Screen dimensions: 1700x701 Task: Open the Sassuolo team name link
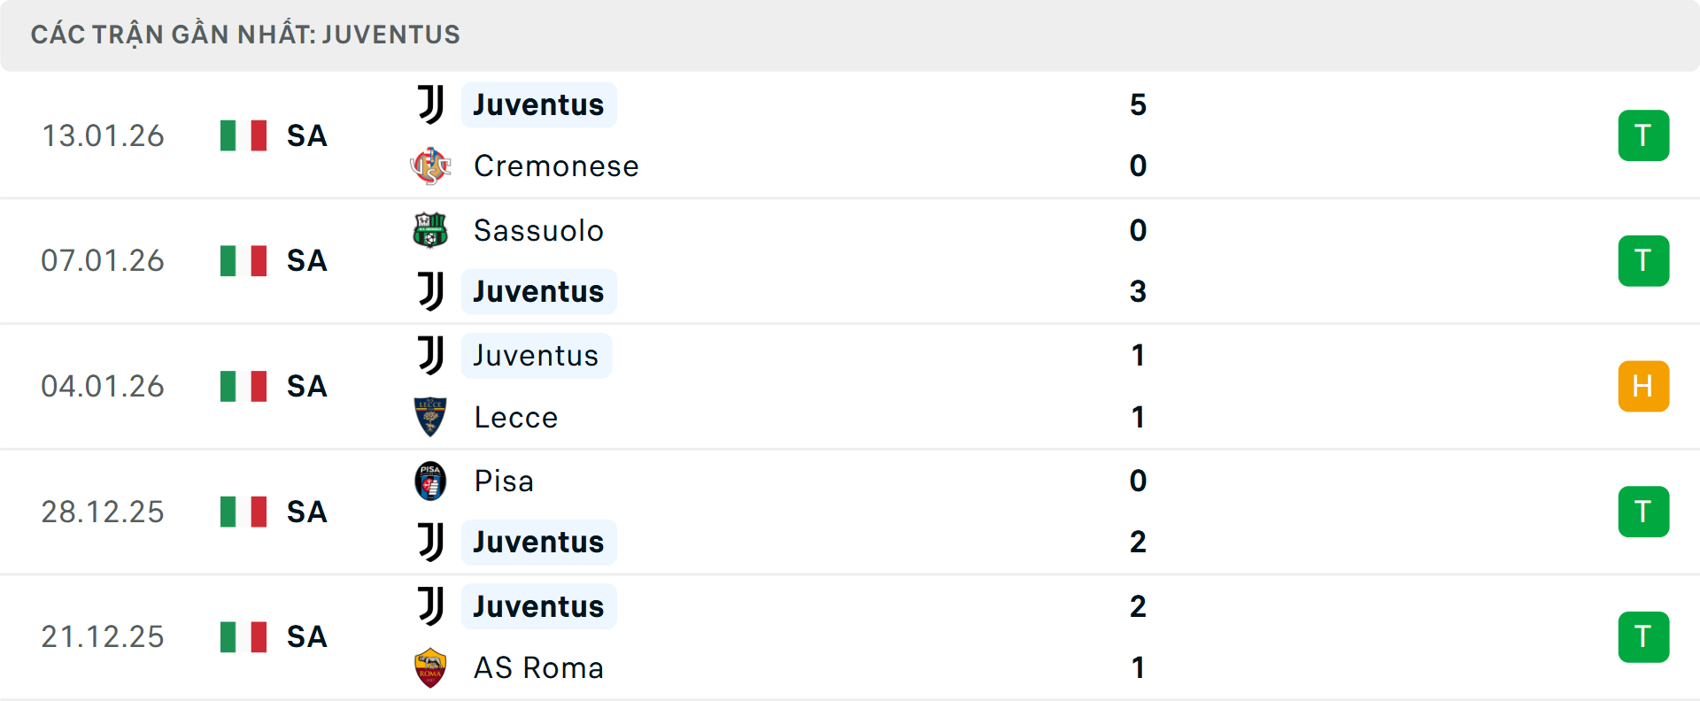pyautogui.click(x=538, y=230)
